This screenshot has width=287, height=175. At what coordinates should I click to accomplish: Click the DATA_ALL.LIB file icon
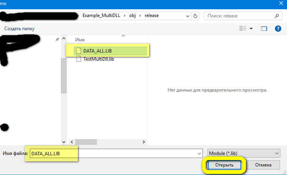coord(79,51)
